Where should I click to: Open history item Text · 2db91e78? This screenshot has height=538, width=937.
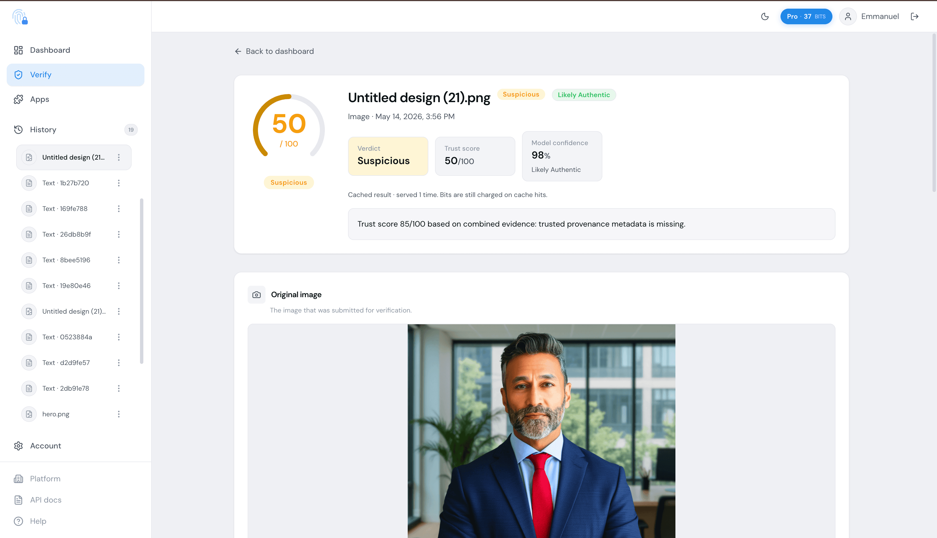point(74,389)
